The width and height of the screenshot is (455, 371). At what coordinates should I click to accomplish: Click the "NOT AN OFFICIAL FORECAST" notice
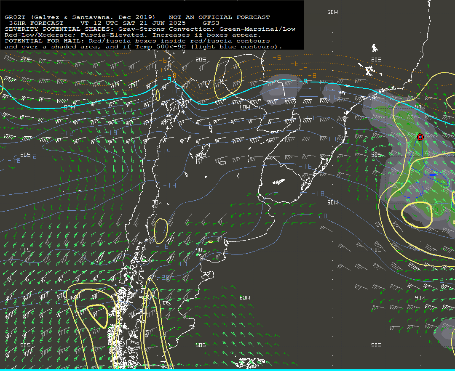[219, 17]
